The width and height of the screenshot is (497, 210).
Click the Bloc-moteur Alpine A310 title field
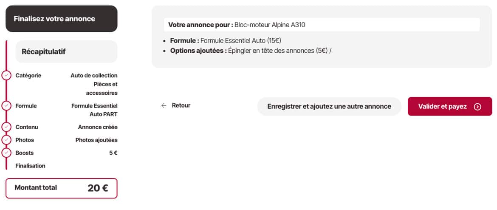[322, 25]
